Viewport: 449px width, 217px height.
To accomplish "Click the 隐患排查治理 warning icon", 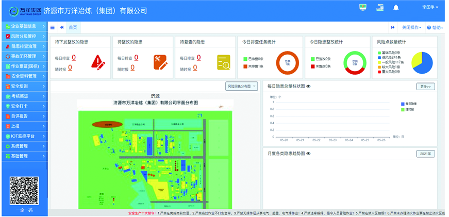I will 8,46.
